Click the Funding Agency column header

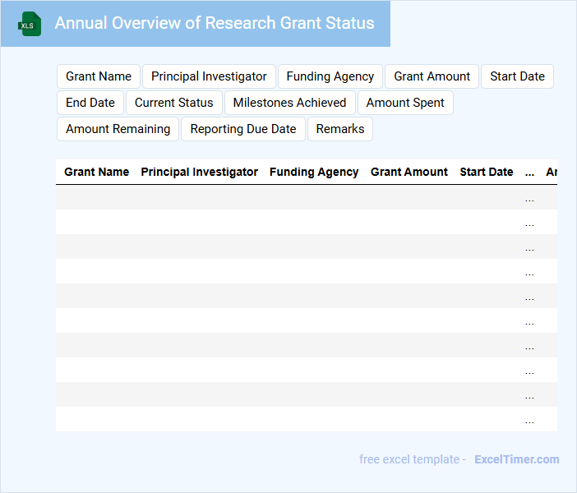pos(314,172)
